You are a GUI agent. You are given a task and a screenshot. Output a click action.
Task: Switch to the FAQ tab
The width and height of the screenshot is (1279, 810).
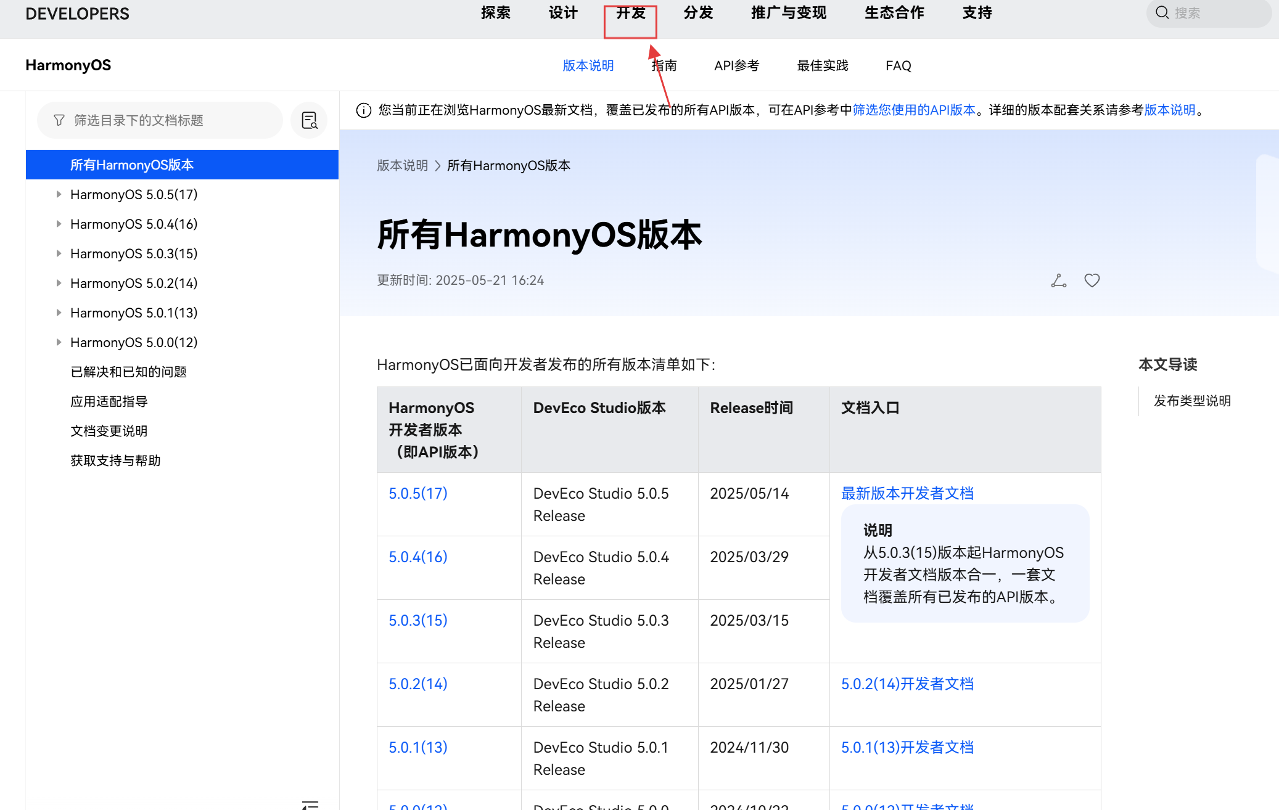pyautogui.click(x=899, y=65)
